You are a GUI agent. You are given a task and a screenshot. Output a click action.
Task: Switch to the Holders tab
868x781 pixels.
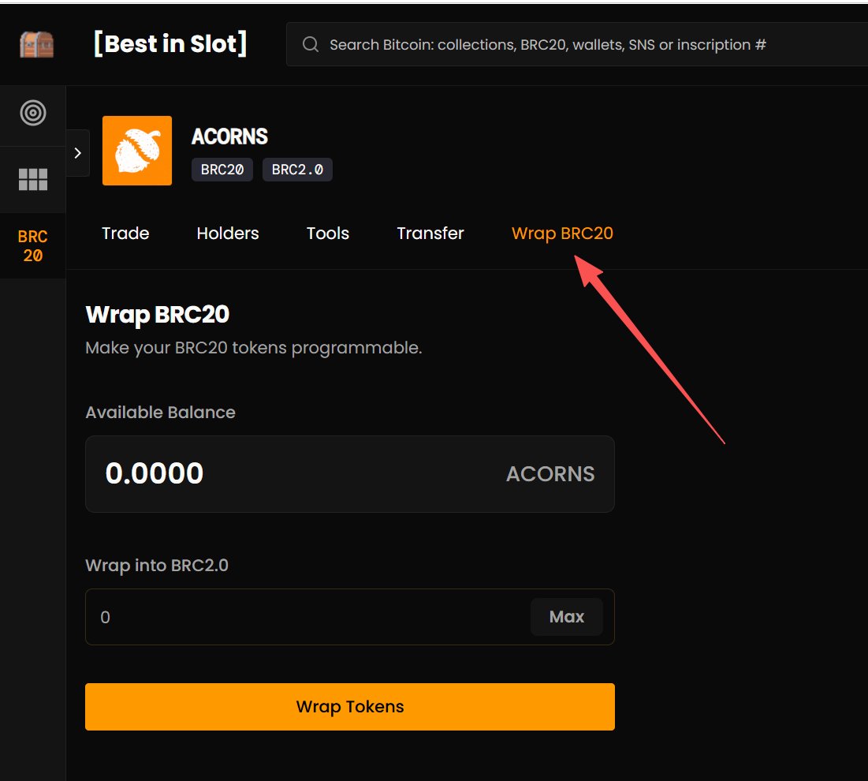[228, 234]
